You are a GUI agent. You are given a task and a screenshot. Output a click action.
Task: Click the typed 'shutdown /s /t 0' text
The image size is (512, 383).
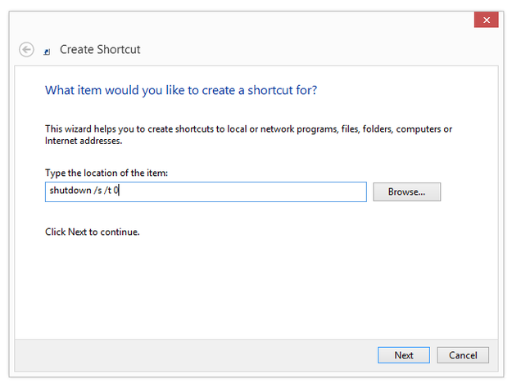(84, 190)
